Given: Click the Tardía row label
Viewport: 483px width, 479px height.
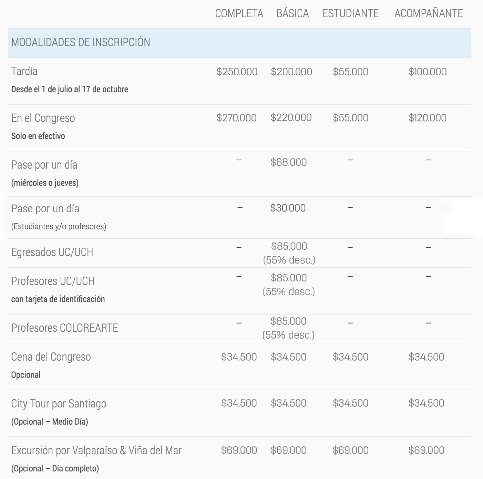Looking at the screenshot, I should 24,71.
